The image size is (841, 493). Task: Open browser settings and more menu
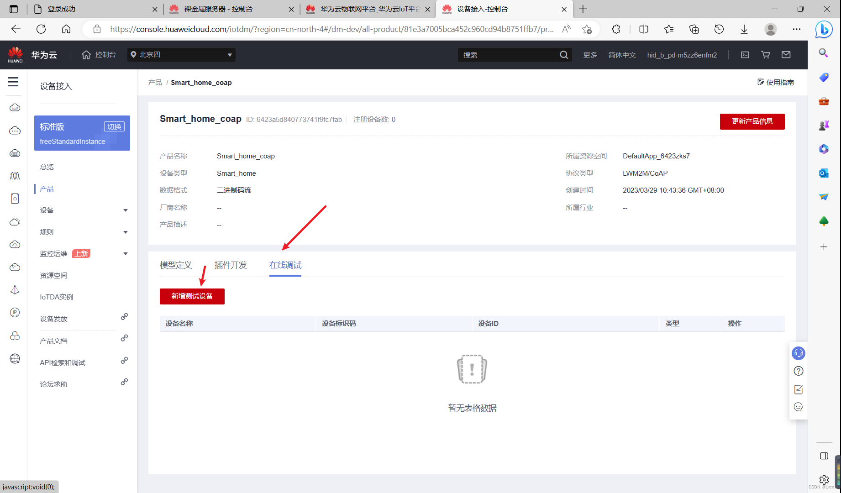(797, 29)
